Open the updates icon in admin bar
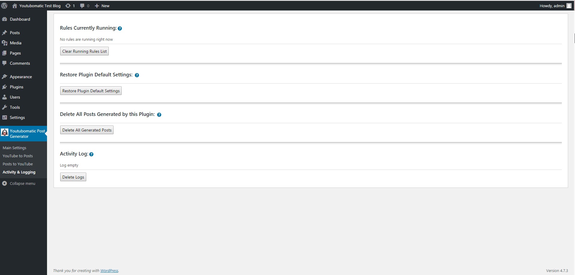575x275 pixels. (x=68, y=6)
